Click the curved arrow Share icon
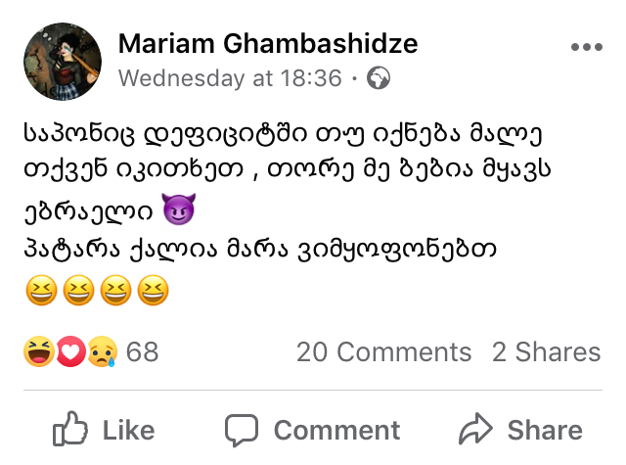Screen dimensions: 626x465 tap(475, 429)
